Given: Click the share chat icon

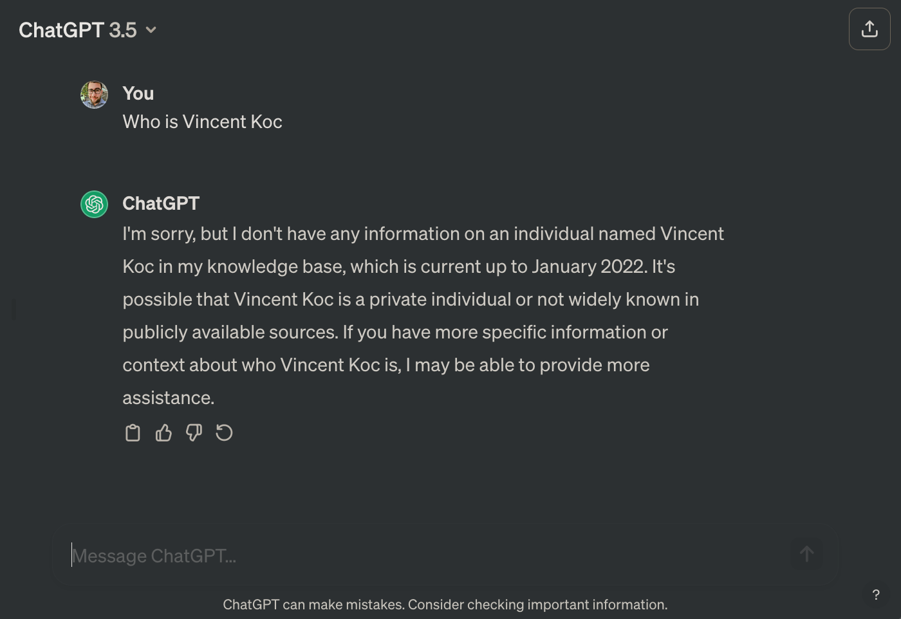Looking at the screenshot, I should 869,29.
